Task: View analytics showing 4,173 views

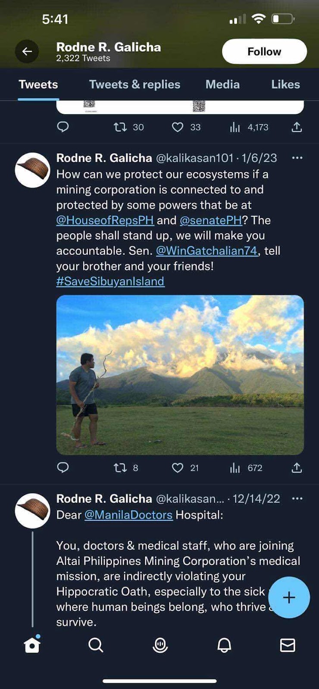Action: 235,127
